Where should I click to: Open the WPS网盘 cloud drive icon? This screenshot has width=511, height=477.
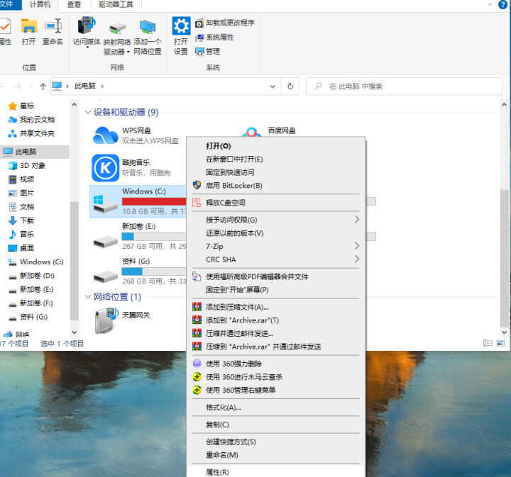click(x=105, y=135)
